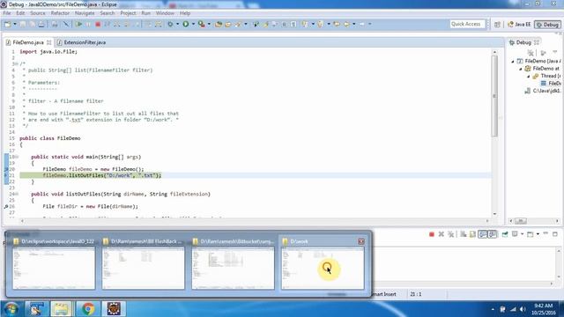Viewport: 564px width, 317px height.
Task: Toggle Skip All Breakpoints in toolbar
Action: coord(66,24)
